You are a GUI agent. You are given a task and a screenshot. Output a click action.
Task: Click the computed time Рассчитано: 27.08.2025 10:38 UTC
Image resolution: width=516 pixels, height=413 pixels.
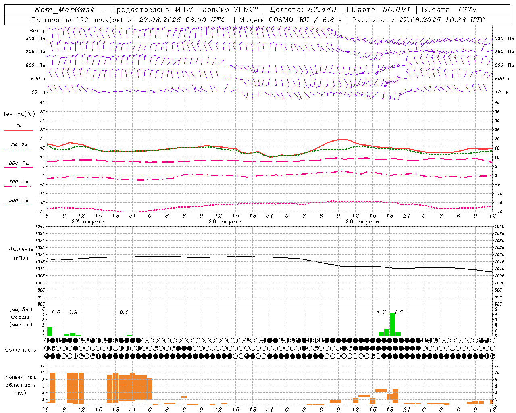click(418, 20)
